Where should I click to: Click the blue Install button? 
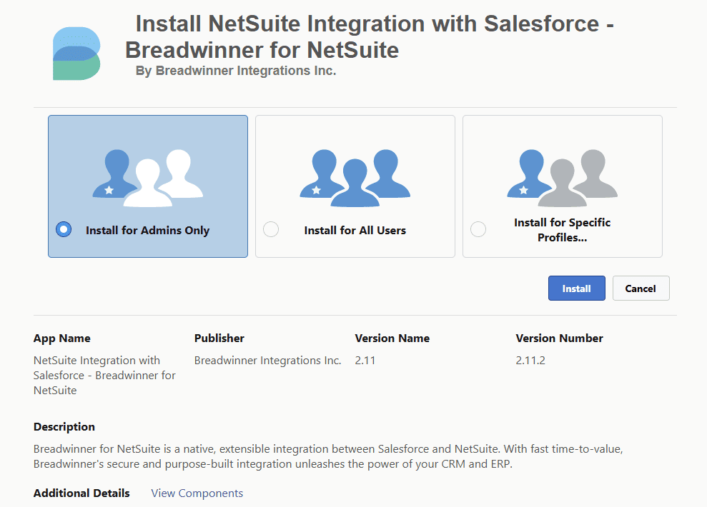tap(577, 288)
